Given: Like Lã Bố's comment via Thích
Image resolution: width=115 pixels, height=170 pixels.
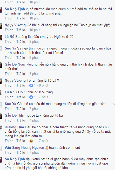Looking at the screenshot, I should point(9,42).
